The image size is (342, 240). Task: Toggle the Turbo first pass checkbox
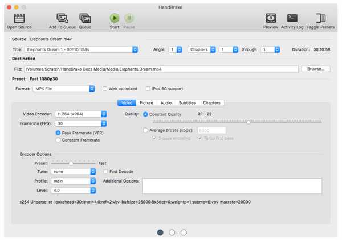(x=200, y=138)
